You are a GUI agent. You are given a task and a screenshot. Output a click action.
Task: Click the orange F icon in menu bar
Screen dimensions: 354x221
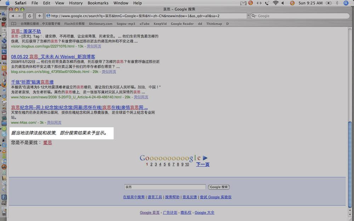point(292,3)
